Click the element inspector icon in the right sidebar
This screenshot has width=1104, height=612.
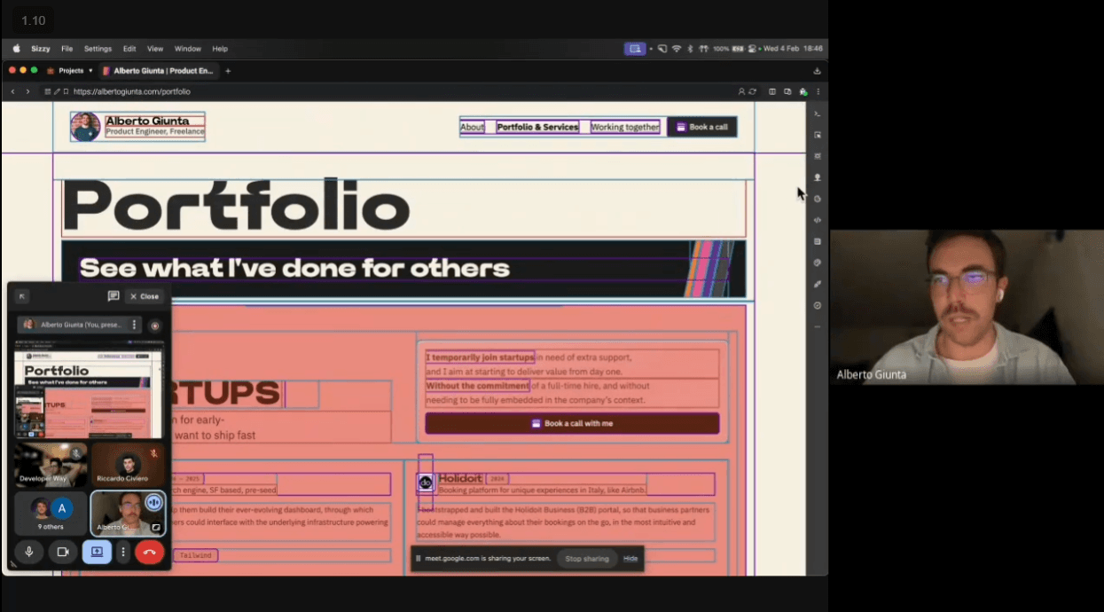[817, 135]
